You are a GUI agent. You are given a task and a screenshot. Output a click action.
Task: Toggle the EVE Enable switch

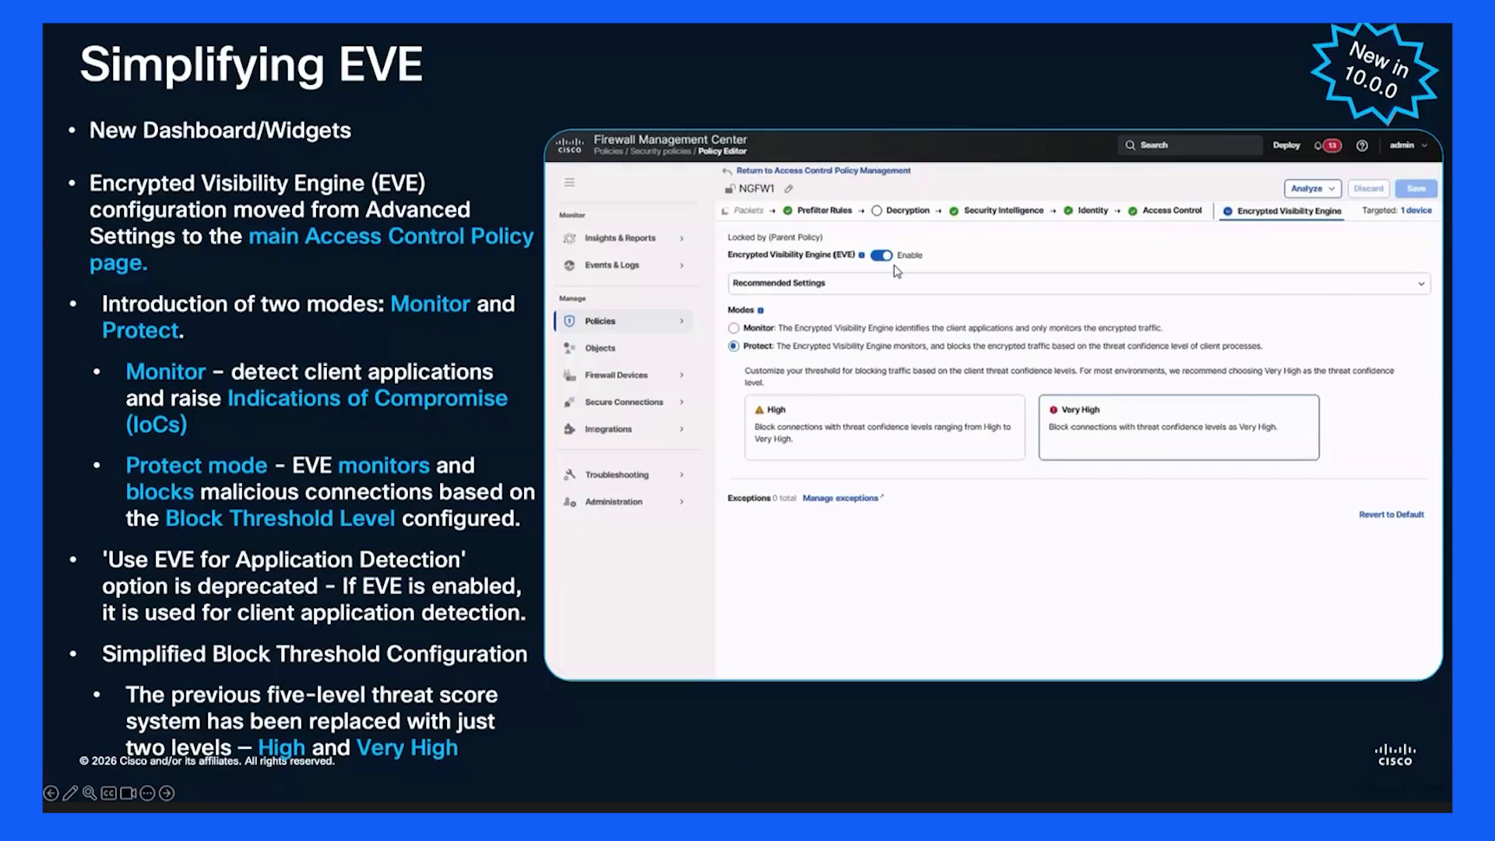(881, 255)
